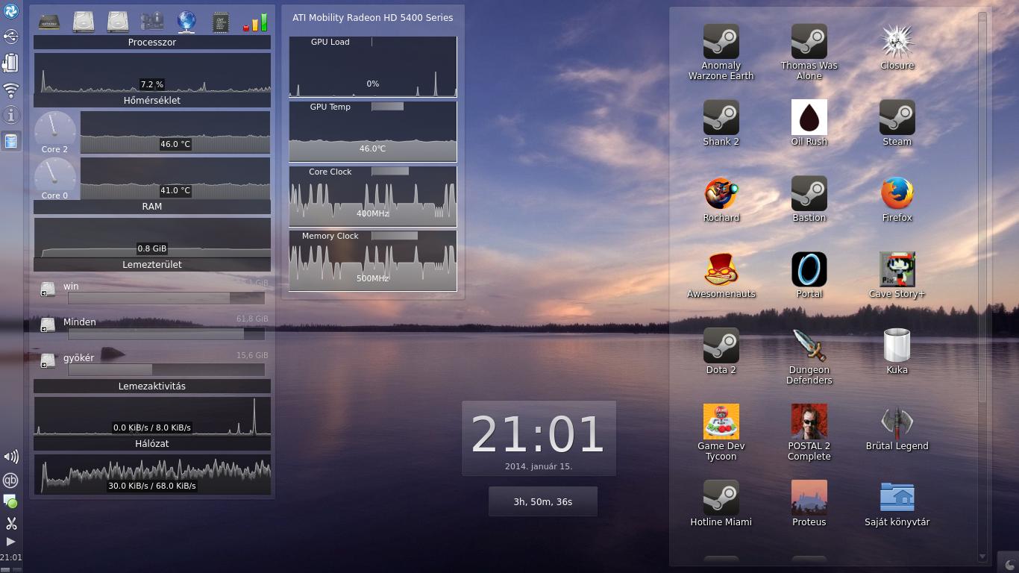This screenshot has width=1019, height=573.
Task: Open the Chakra application launcher icon
Action: coord(10,11)
